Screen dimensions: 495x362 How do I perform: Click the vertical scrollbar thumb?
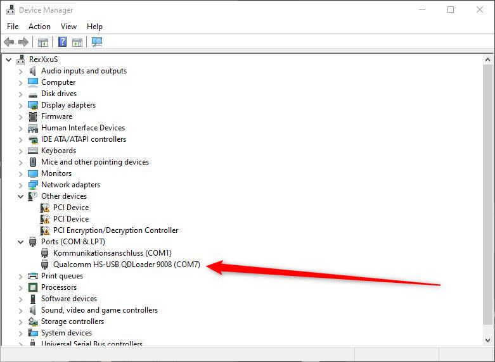click(x=488, y=194)
